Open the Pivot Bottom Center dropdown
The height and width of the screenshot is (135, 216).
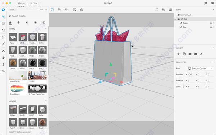click(200, 68)
